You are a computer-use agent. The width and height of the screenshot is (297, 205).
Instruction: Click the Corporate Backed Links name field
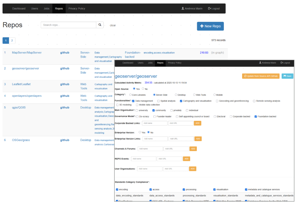[154, 123]
